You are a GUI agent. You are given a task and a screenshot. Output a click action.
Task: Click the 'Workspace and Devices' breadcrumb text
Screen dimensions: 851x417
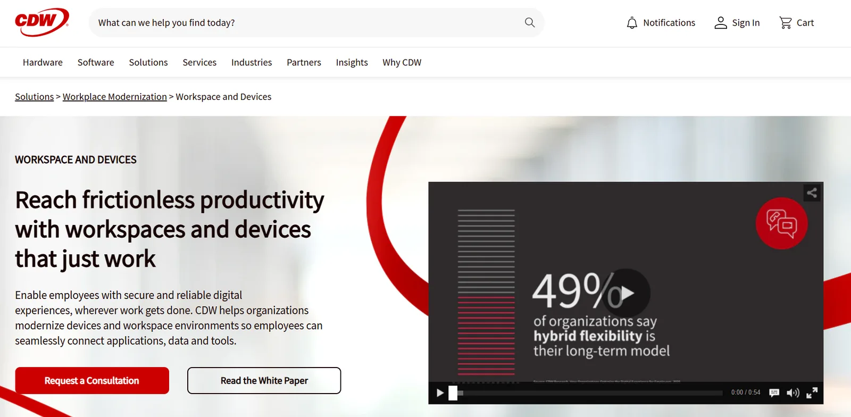tap(223, 97)
